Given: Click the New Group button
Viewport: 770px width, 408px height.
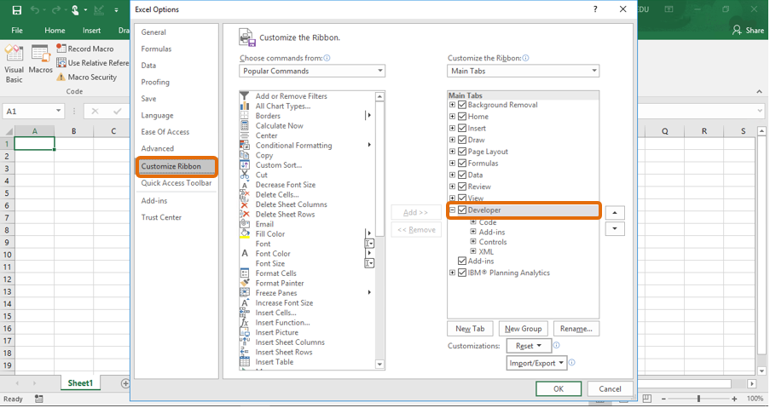Looking at the screenshot, I should click(x=523, y=329).
